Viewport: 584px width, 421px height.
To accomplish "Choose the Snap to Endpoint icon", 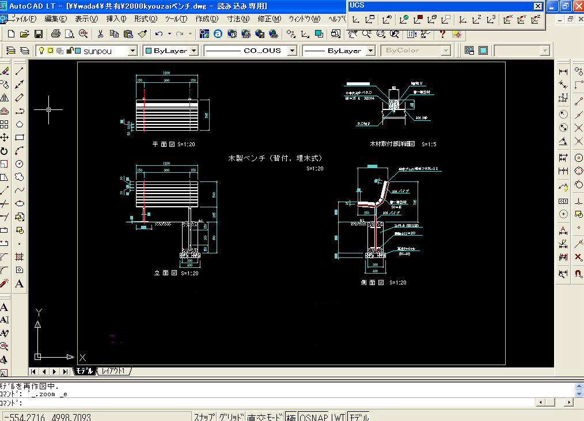I will click(x=578, y=101).
